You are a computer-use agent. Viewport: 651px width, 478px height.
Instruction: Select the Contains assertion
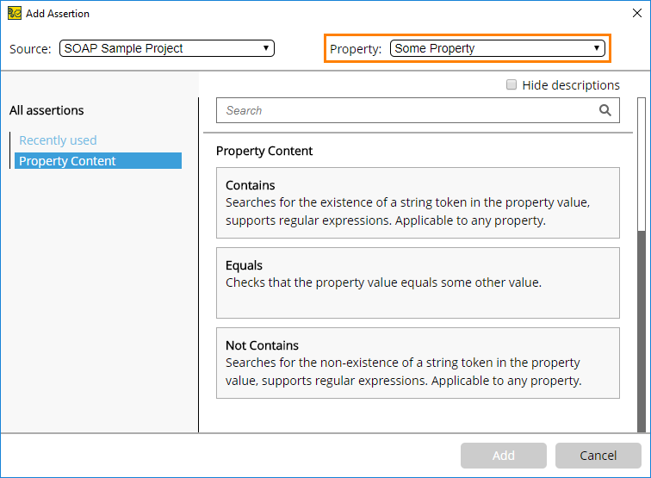click(418, 202)
